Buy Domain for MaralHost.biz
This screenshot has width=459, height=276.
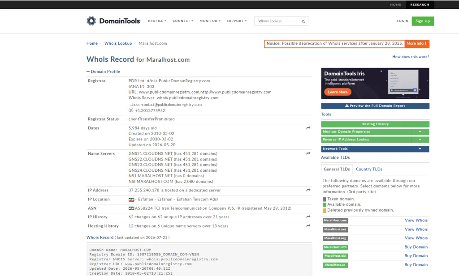(416, 256)
